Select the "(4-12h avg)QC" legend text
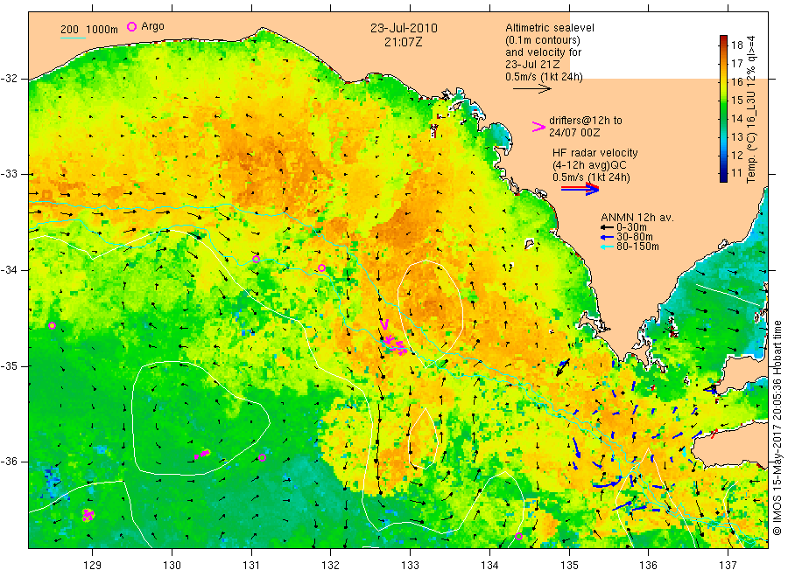The image size is (788, 577). pos(589,165)
